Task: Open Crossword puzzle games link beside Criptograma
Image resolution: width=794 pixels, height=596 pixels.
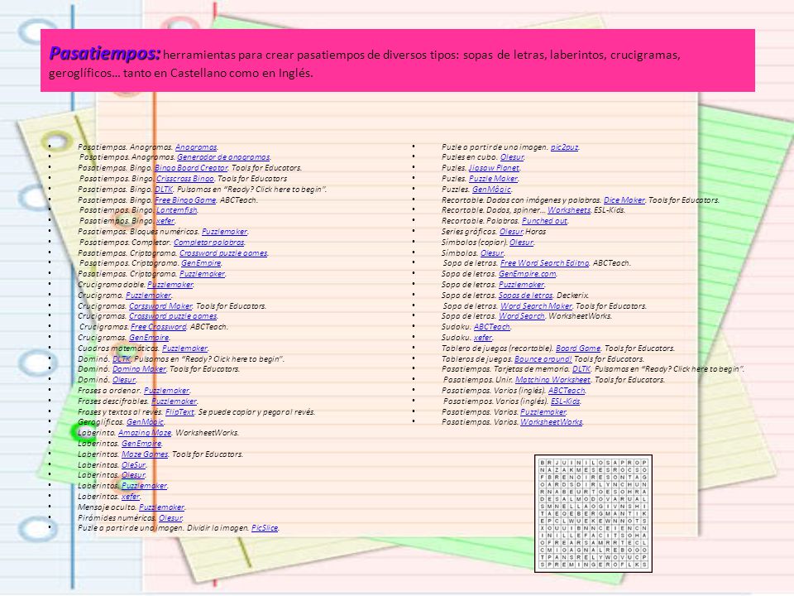Action: click(x=223, y=253)
